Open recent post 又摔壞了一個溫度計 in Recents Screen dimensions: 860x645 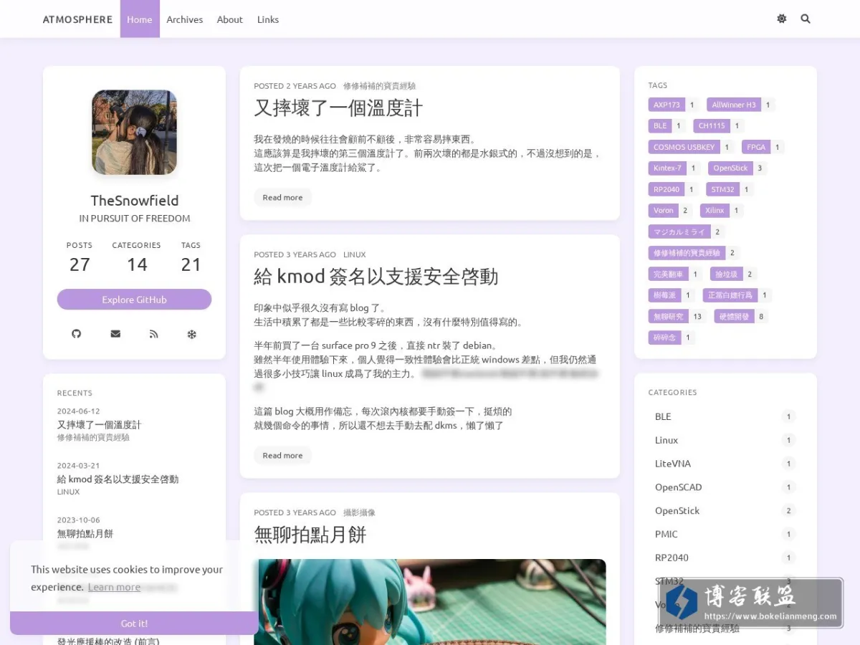tap(99, 424)
